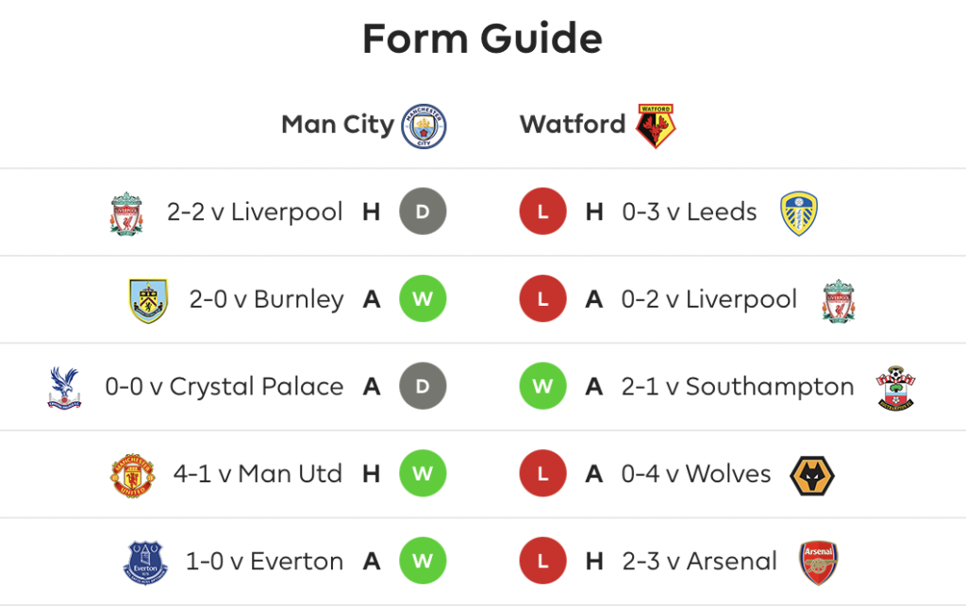Click grey D badge for Liverpool match
The image size is (966, 606).
[423, 211]
